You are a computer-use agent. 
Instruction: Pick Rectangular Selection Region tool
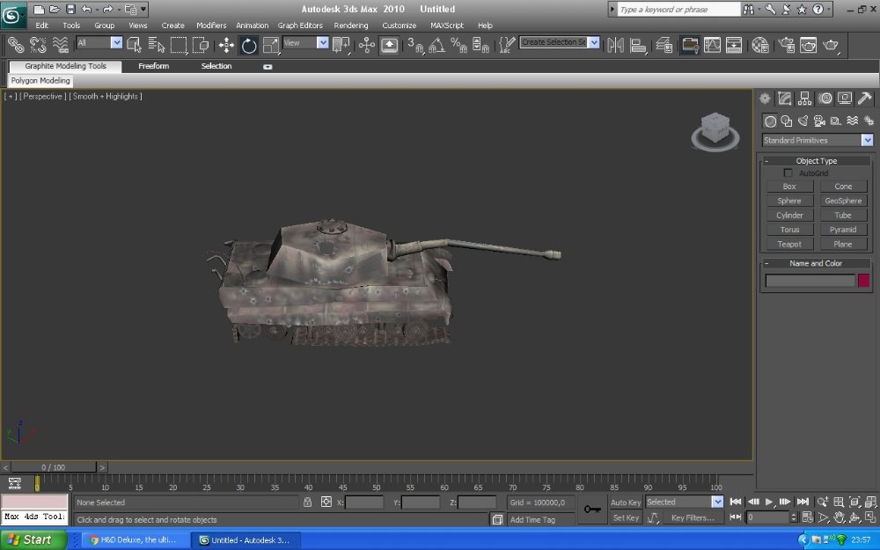tap(178, 44)
